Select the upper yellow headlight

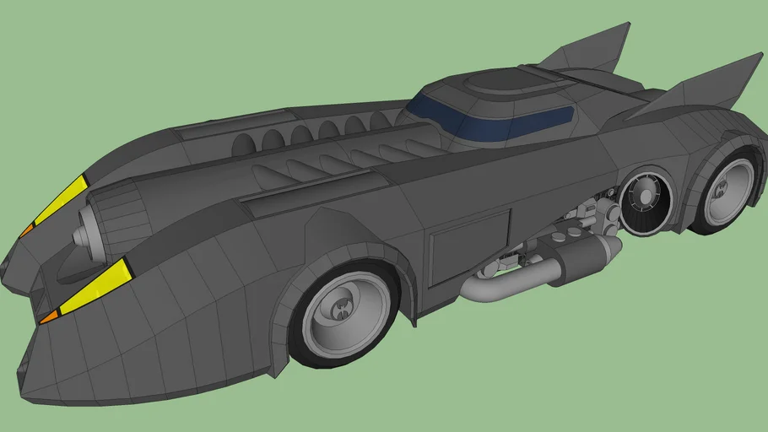pos(61,202)
